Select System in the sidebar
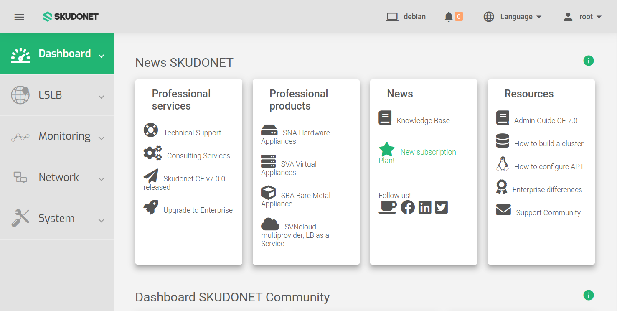Image resolution: width=617 pixels, height=311 pixels. [x=57, y=219]
